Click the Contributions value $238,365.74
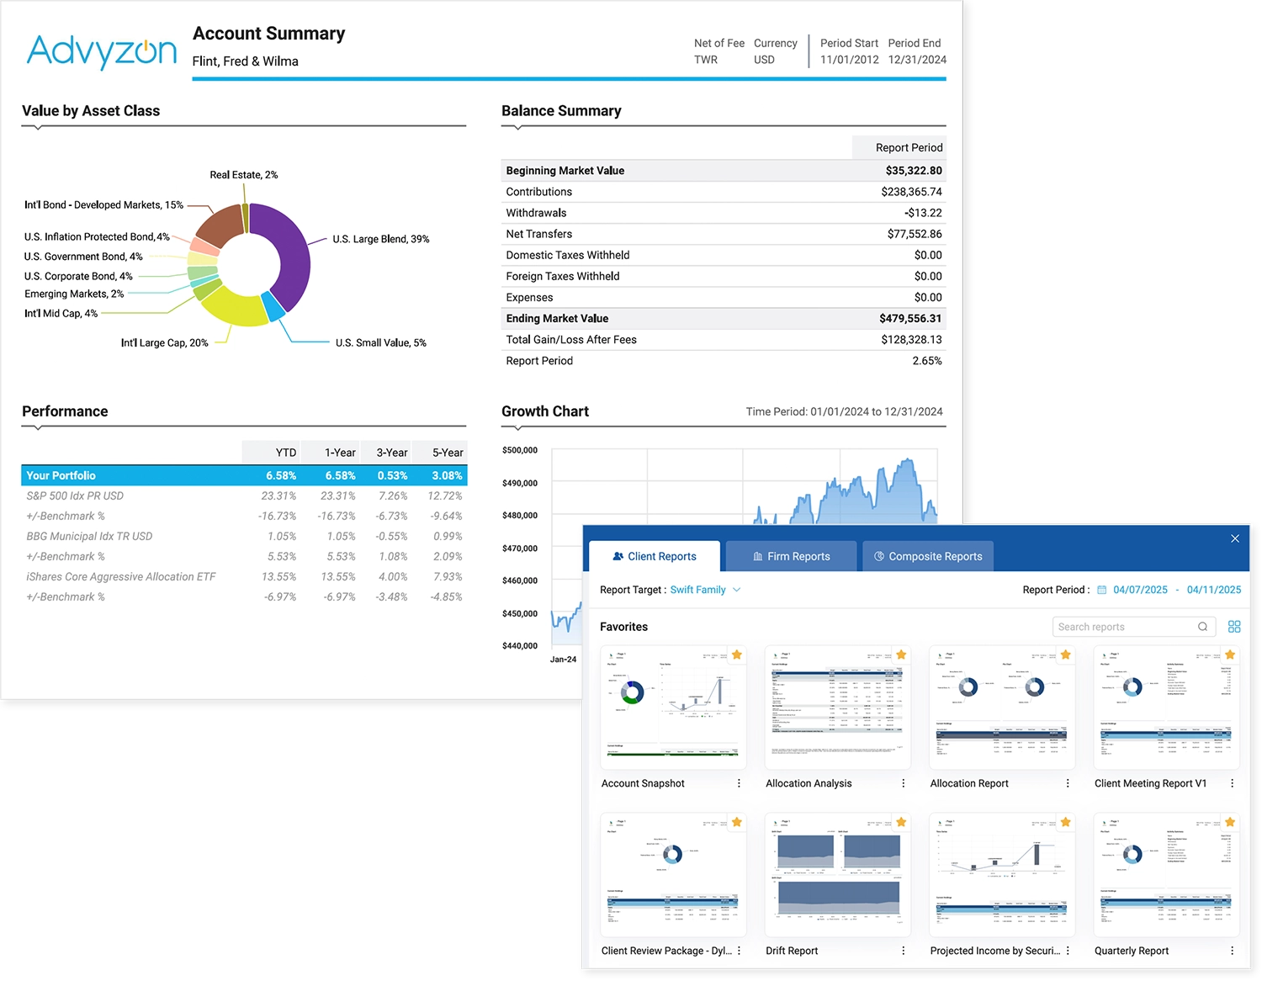1262x986 pixels. click(911, 192)
